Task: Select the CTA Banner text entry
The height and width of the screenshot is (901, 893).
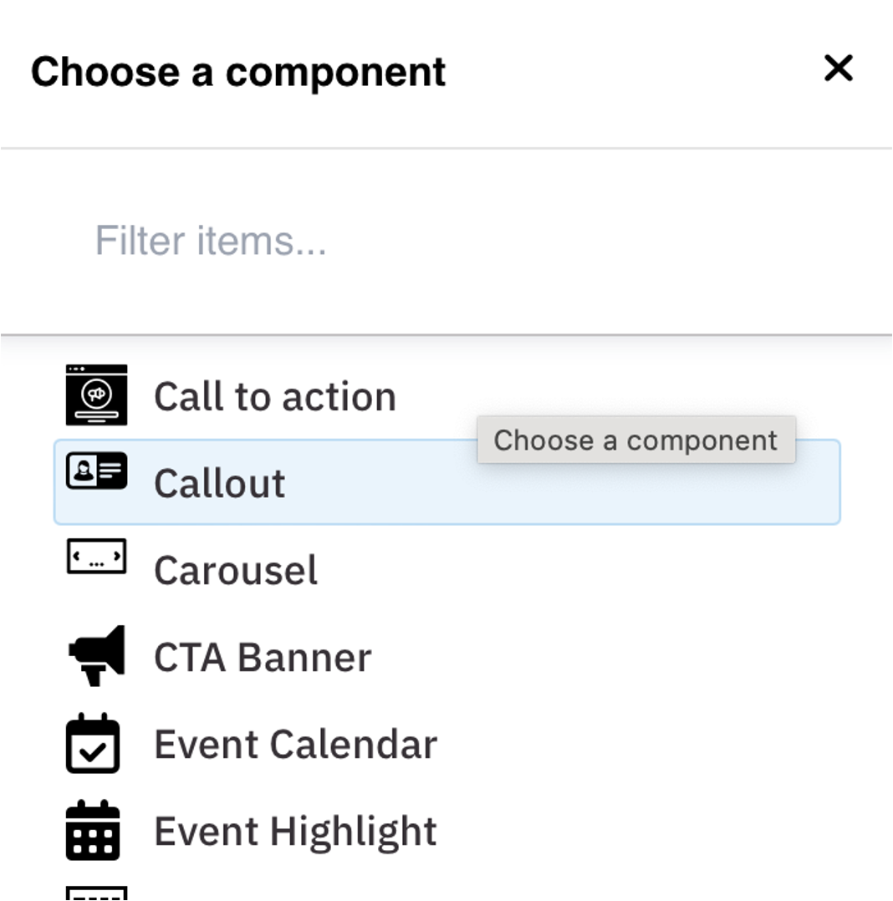Action: tap(262, 658)
